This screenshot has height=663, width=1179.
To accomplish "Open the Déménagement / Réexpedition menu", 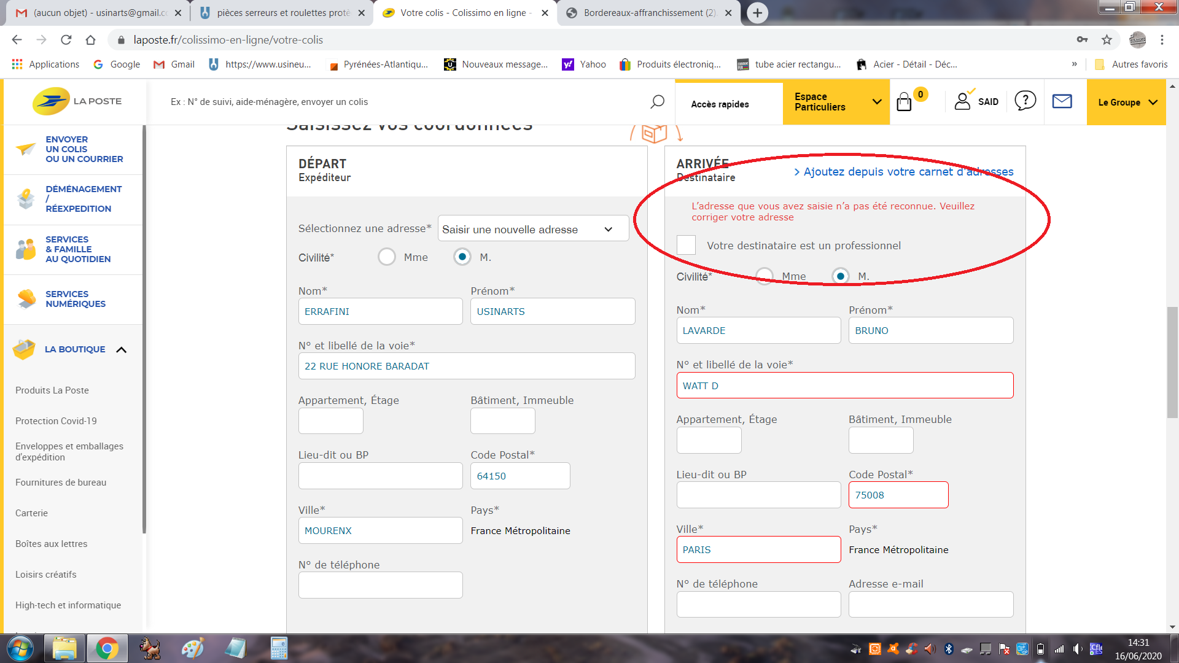I will point(72,199).
